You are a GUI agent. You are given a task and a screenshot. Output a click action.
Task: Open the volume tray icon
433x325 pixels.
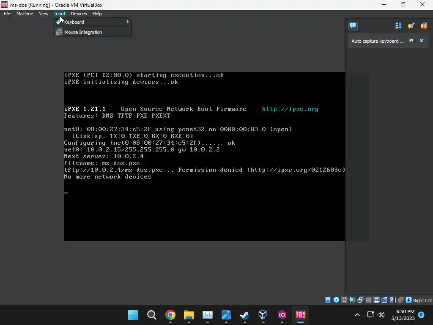tap(381, 315)
